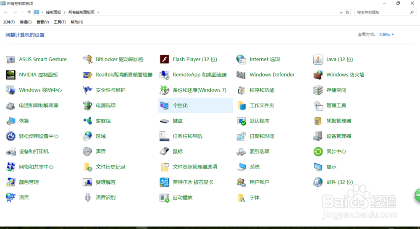Screen dimensions: 420x229
Task: Open the 显示 link
Action: click(x=331, y=167)
